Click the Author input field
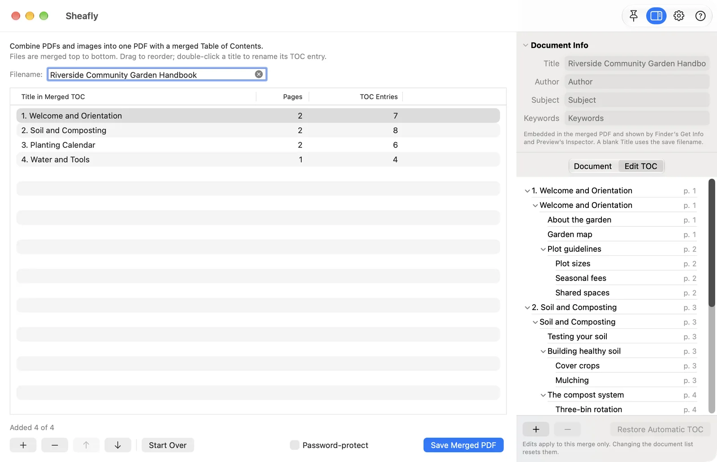The image size is (717, 462). pyautogui.click(x=637, y=82)
